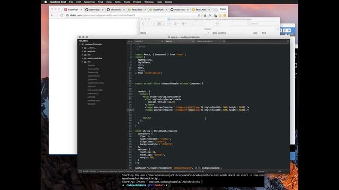Open the Finder arrange dropdown
Screen dimensions: 339x190
tap(176, 23)
